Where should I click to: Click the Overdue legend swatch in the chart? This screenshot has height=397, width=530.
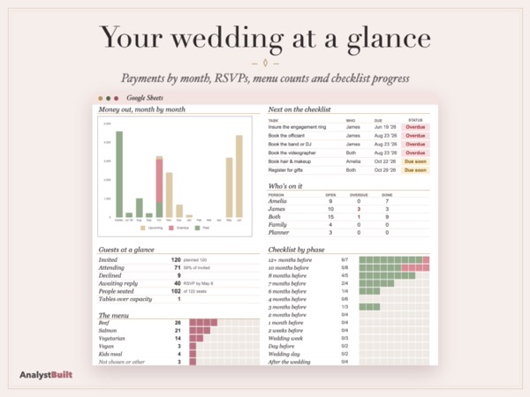(x=171, y=228)
